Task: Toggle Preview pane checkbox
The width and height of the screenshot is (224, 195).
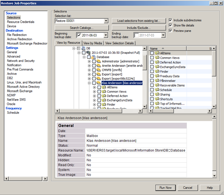Action: click(x=170, y=31)
